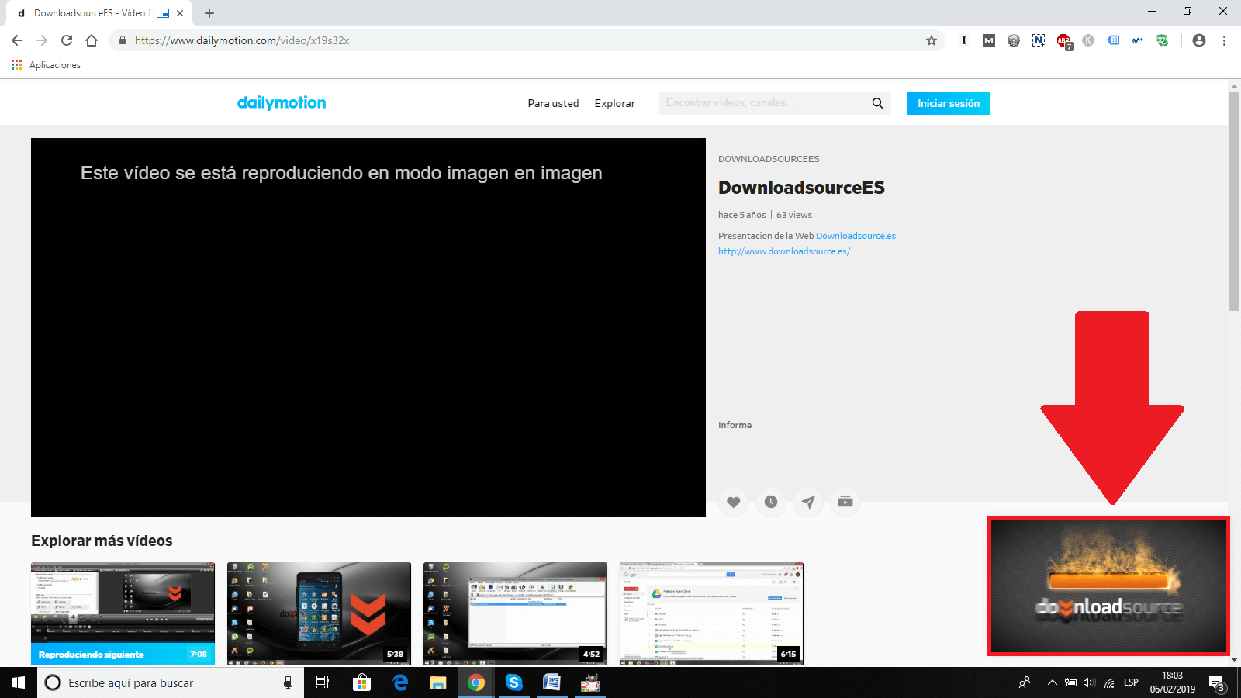Click the URL address bar
The height and width of the screenshot is (698, 1241).
pyautogui.click(x=527, y=40)
